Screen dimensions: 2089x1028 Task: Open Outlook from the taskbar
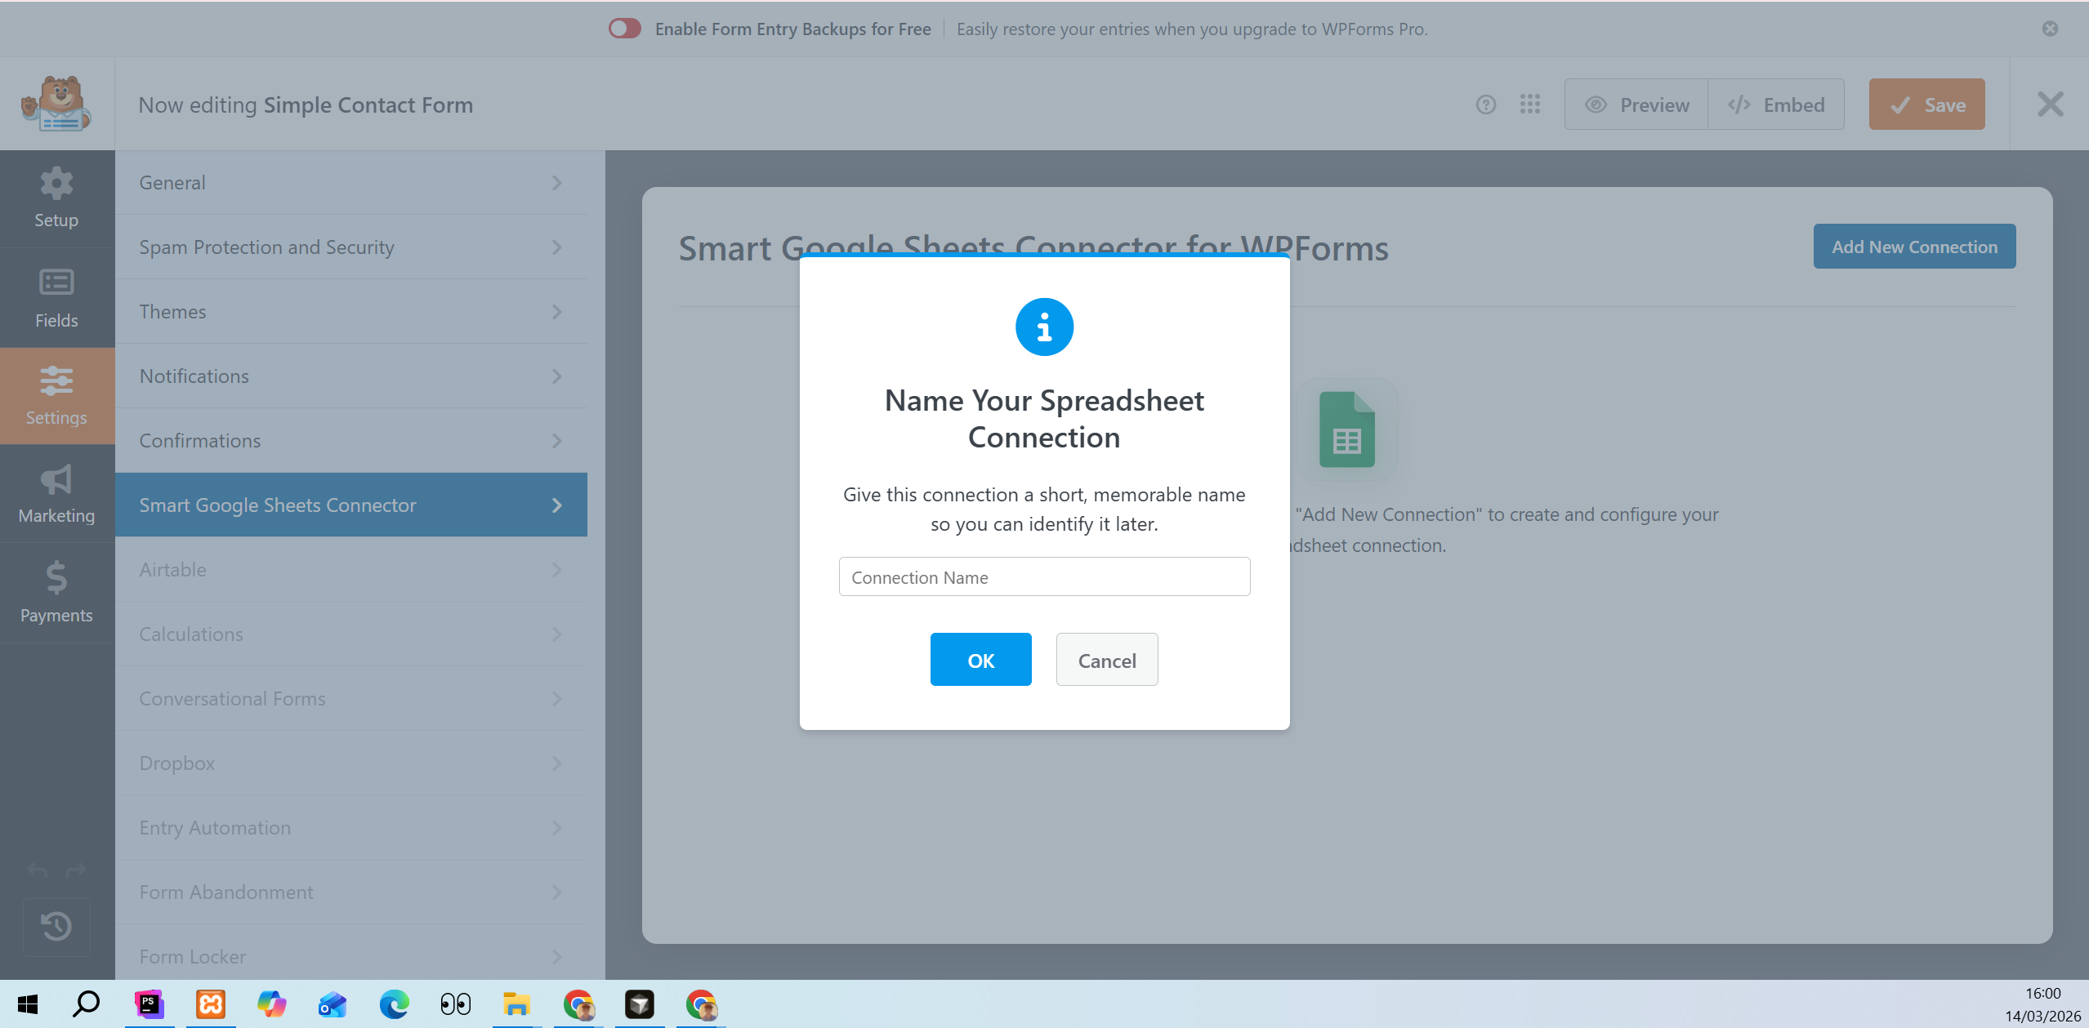(333, 1004)
